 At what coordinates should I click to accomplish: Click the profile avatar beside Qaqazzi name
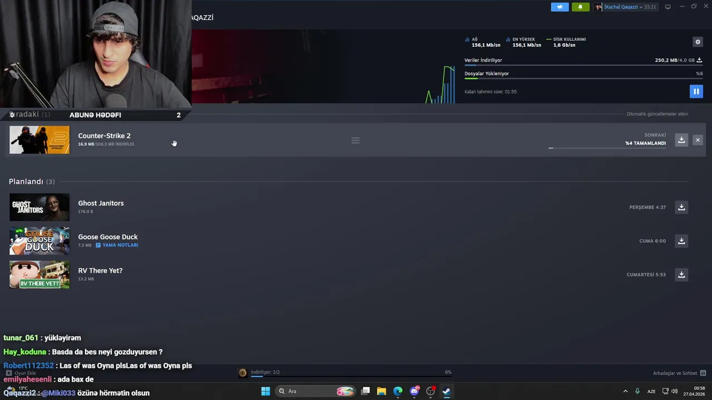click(x=599, y=7)
